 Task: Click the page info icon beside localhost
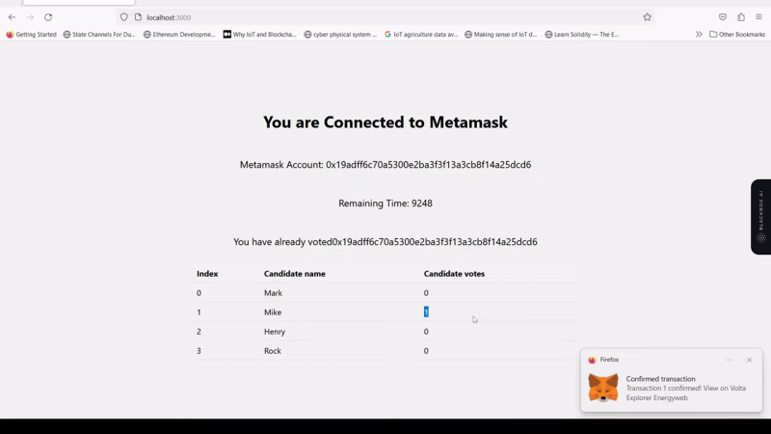pyautogui.click(x=138, y=17)
